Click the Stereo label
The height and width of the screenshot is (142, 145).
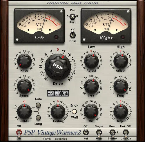pyautogui.click(x=112, y=139)
